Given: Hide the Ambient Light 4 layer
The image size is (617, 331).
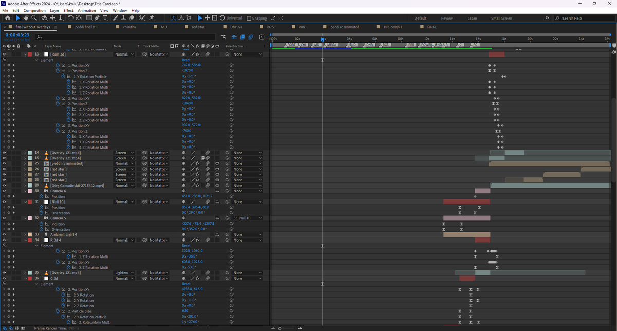Looking at the screenshot, I should click(x=4, y=234).
